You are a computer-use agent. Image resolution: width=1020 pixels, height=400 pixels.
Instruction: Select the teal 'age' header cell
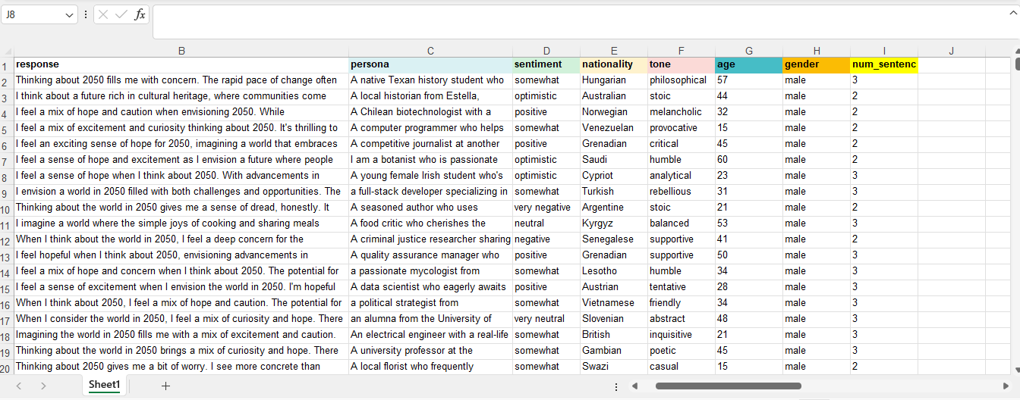pos(748,65)
